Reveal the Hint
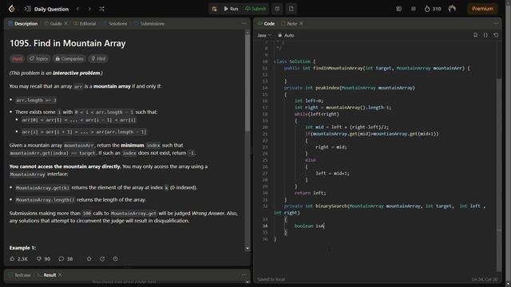 pos(98,58)
